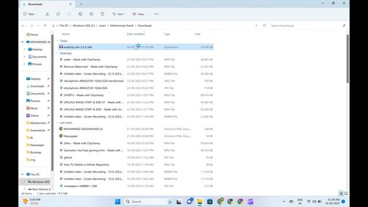Viewport: 368px width, 207px height.
Task: Switch to large thumbnails view icon in status bar
Action: pos(346,193)
